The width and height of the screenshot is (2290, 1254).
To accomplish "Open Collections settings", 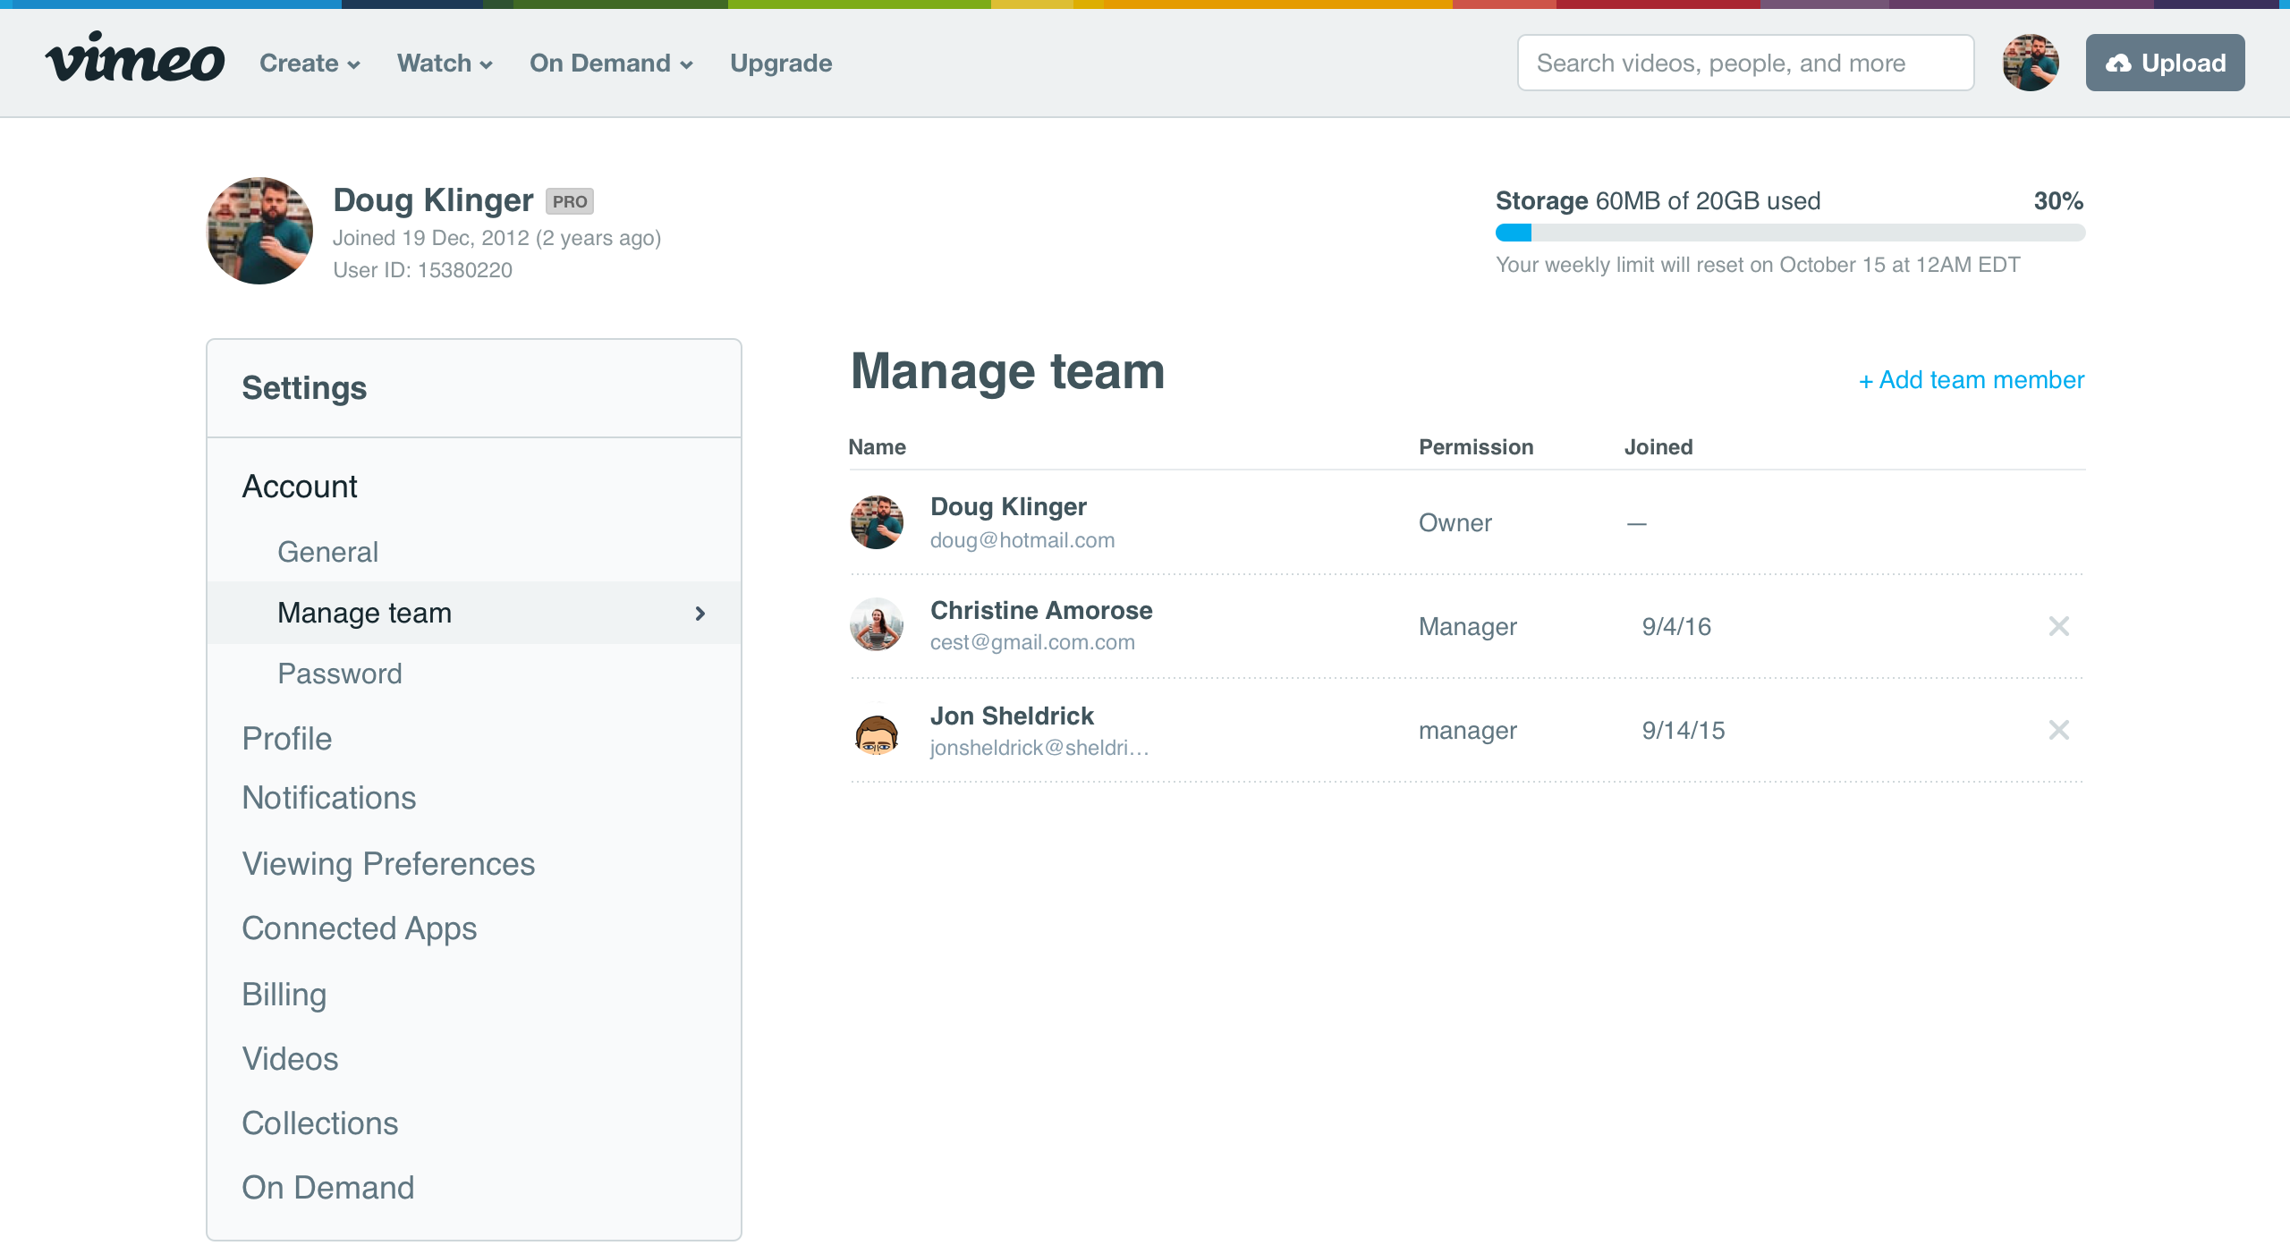I will pos(319,1123).
